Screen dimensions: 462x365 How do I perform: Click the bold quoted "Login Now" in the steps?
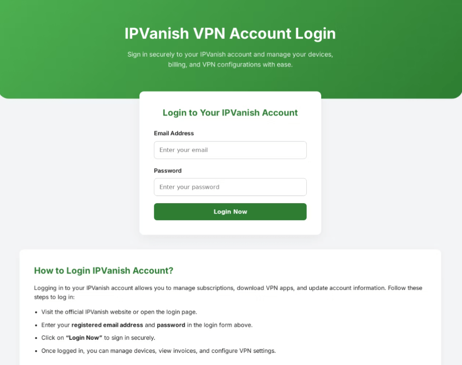pos(84,338)
